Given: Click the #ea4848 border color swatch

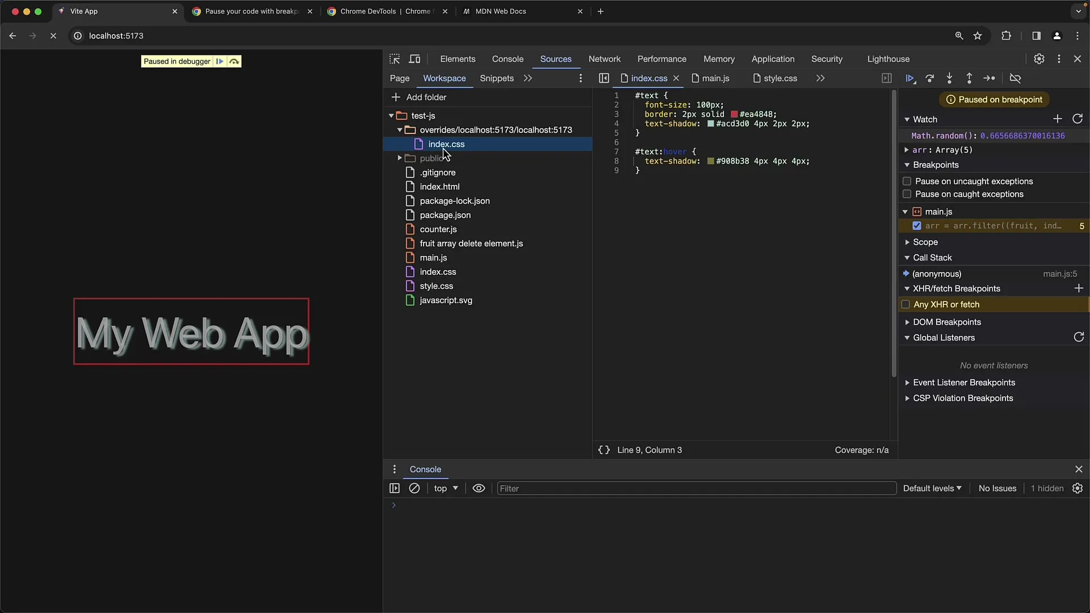Looking at the screenshot, I should pos(734,114).
